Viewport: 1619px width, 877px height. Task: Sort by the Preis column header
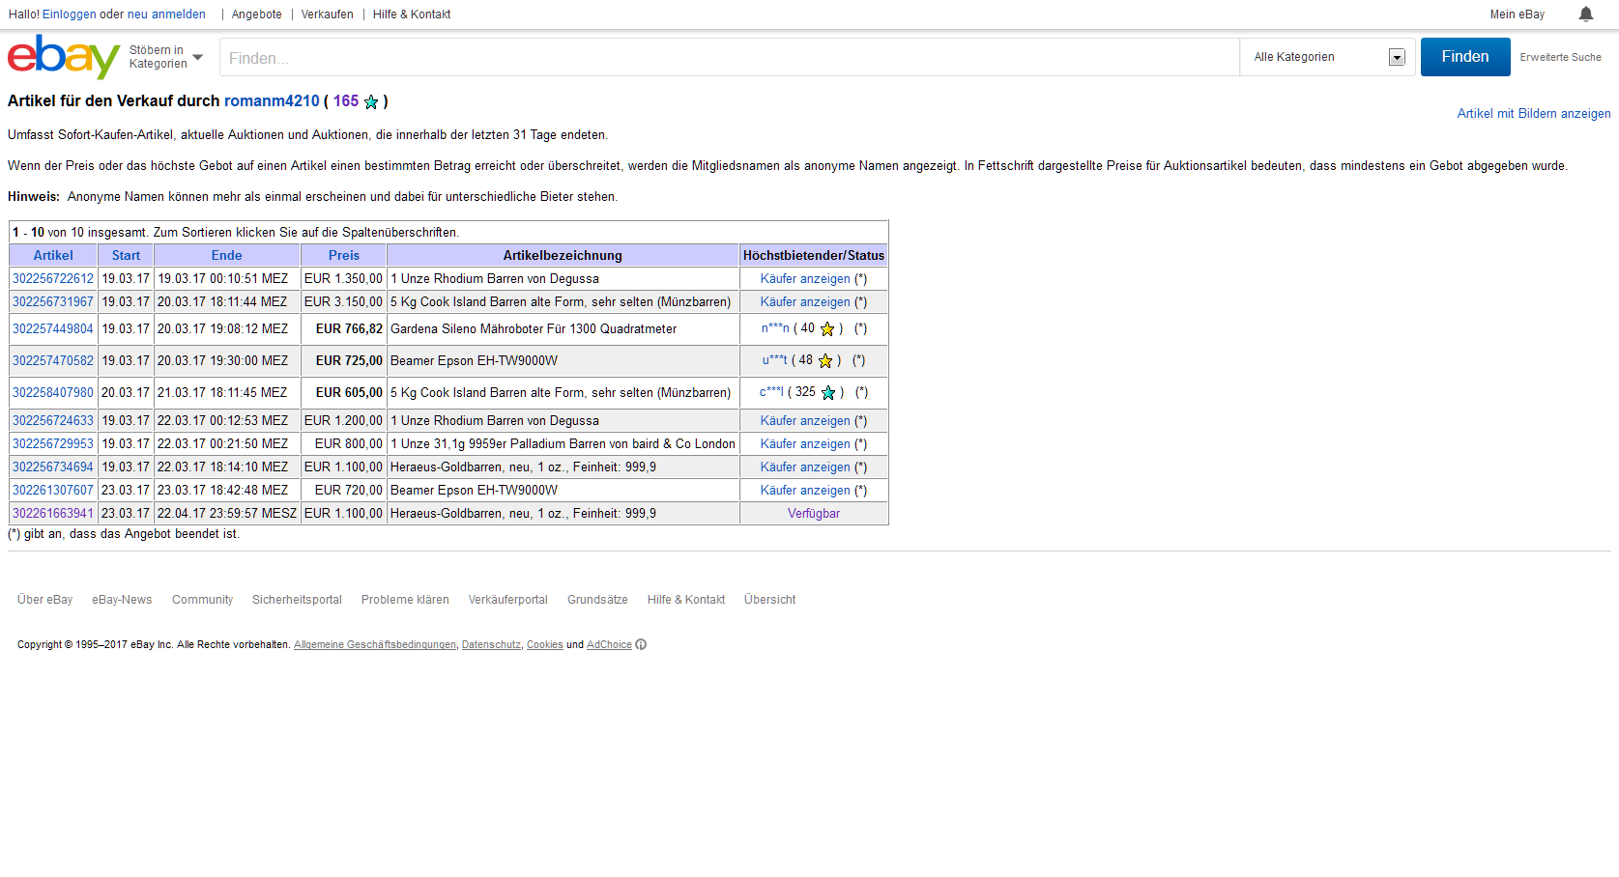point(344,256)
